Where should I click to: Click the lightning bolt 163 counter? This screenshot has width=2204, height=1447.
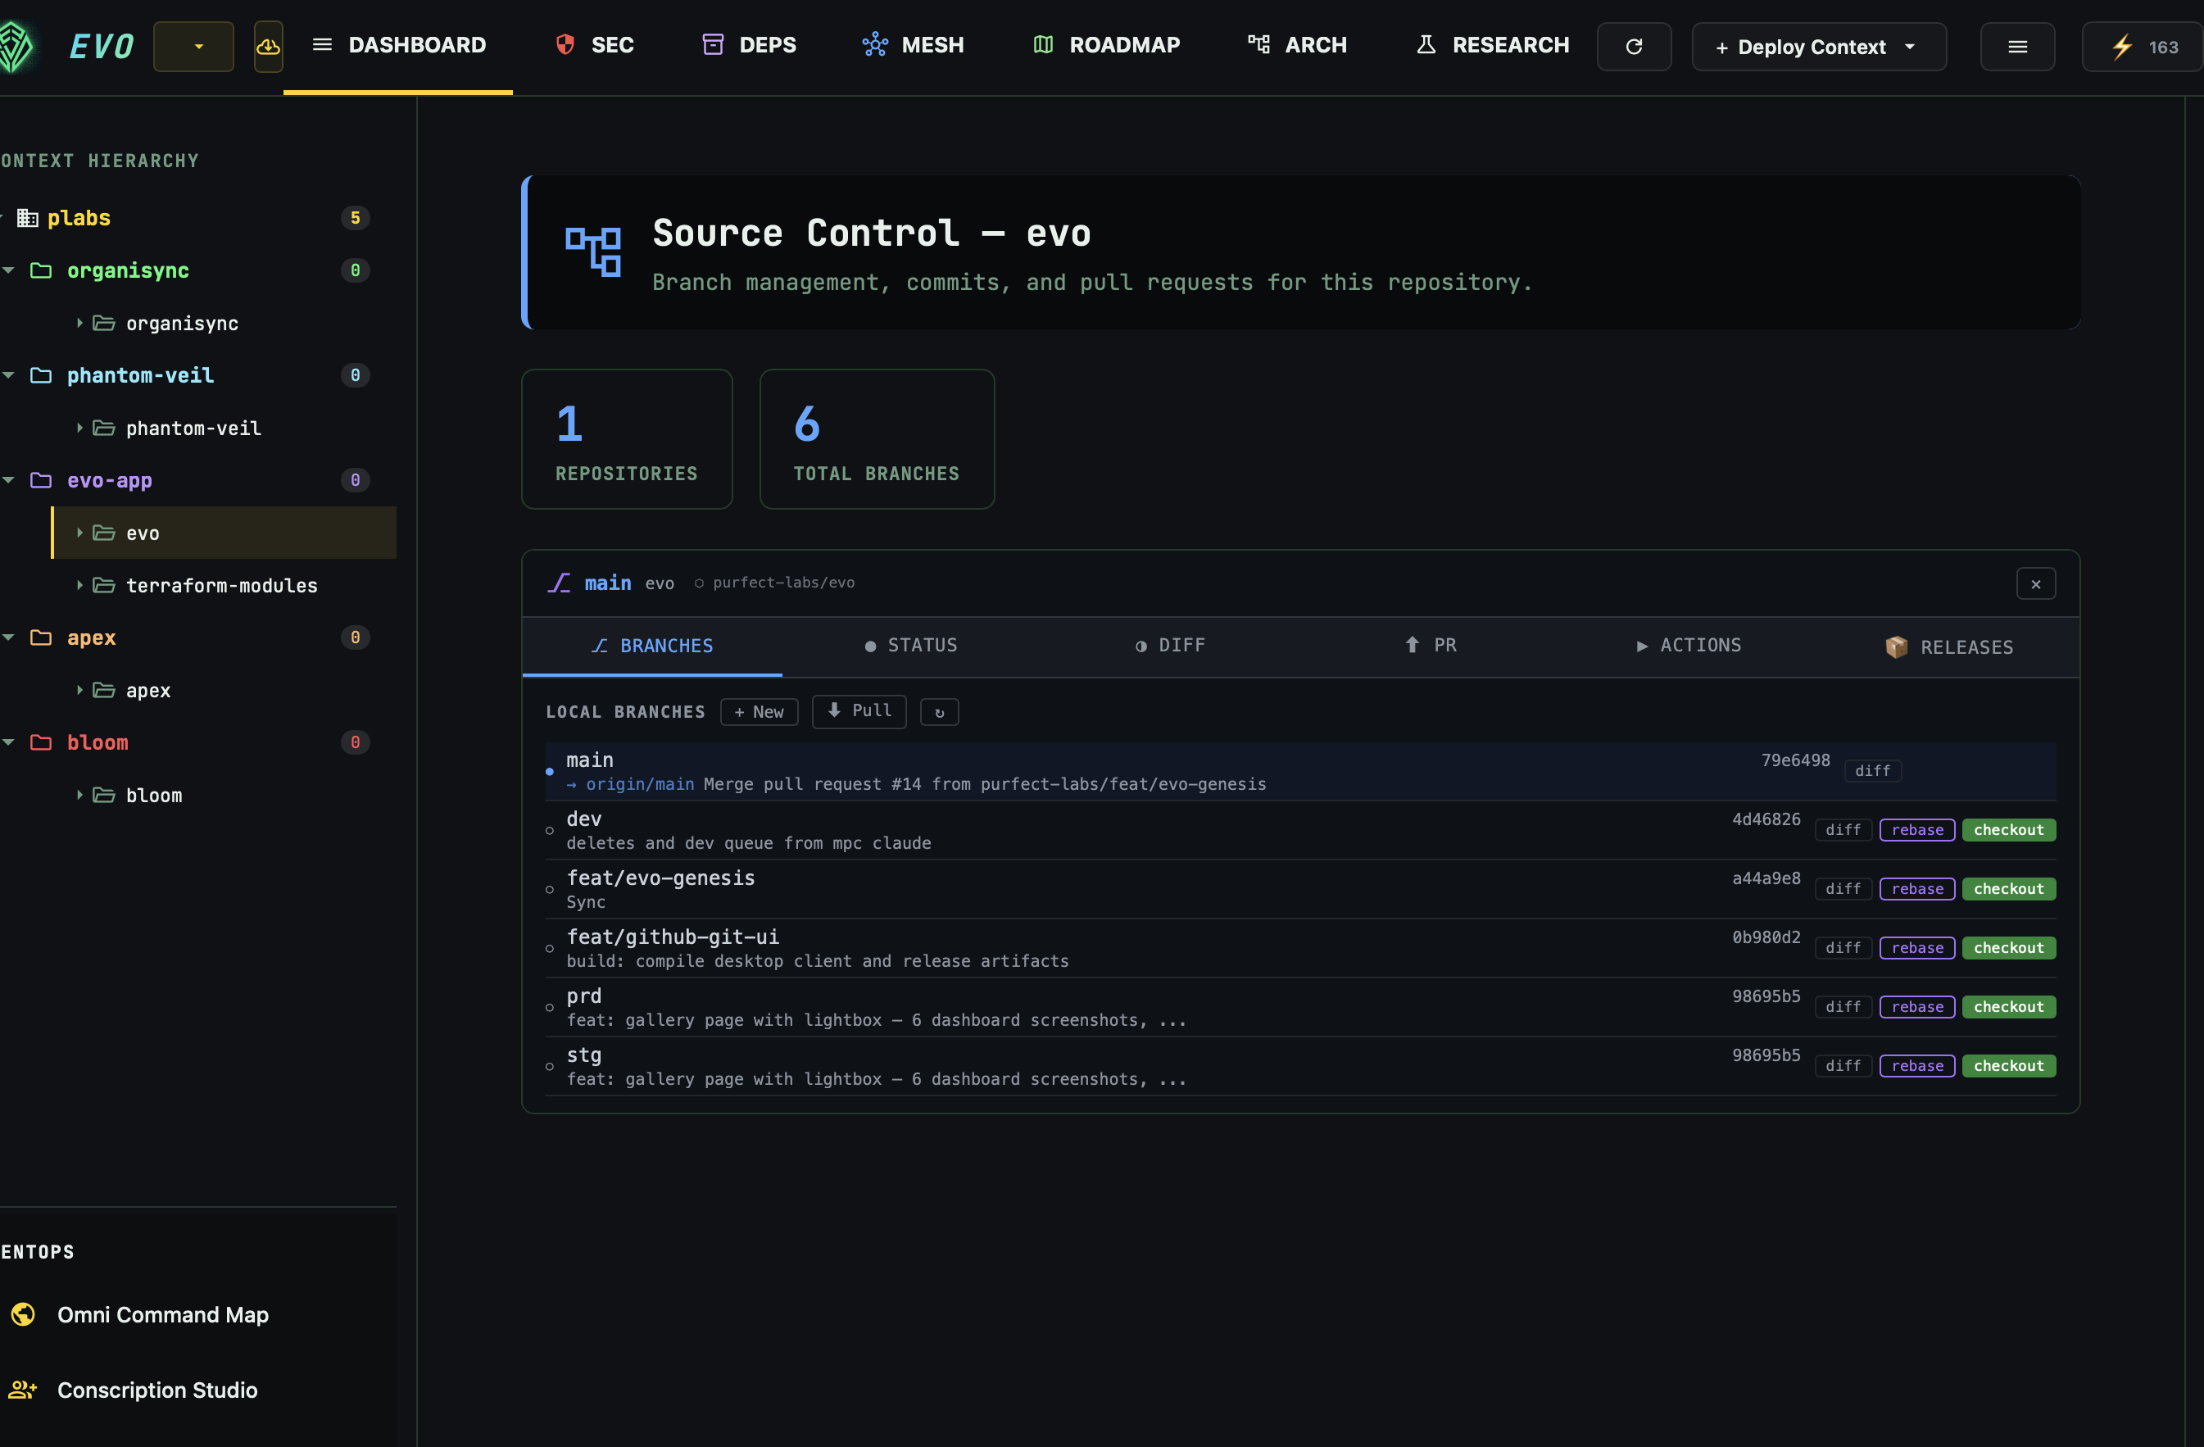(x=2142, y=47)
